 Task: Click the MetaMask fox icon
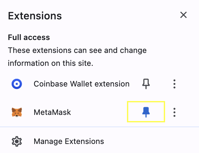(x=17, y=112)
